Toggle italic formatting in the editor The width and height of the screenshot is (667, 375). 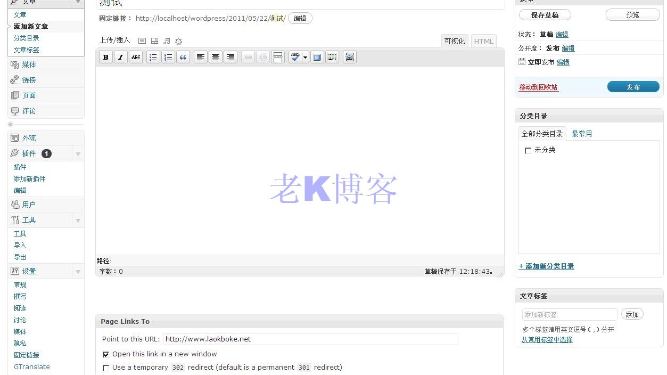pyautogui.click(x=121, y=57)
